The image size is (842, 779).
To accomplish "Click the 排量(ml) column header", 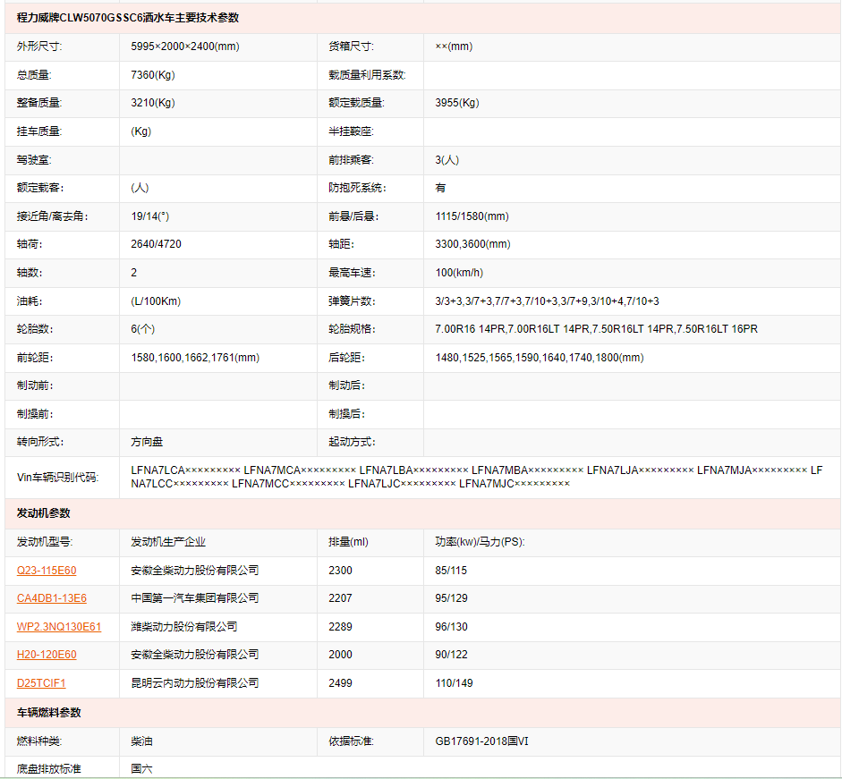I will click(x=348, y=542).
